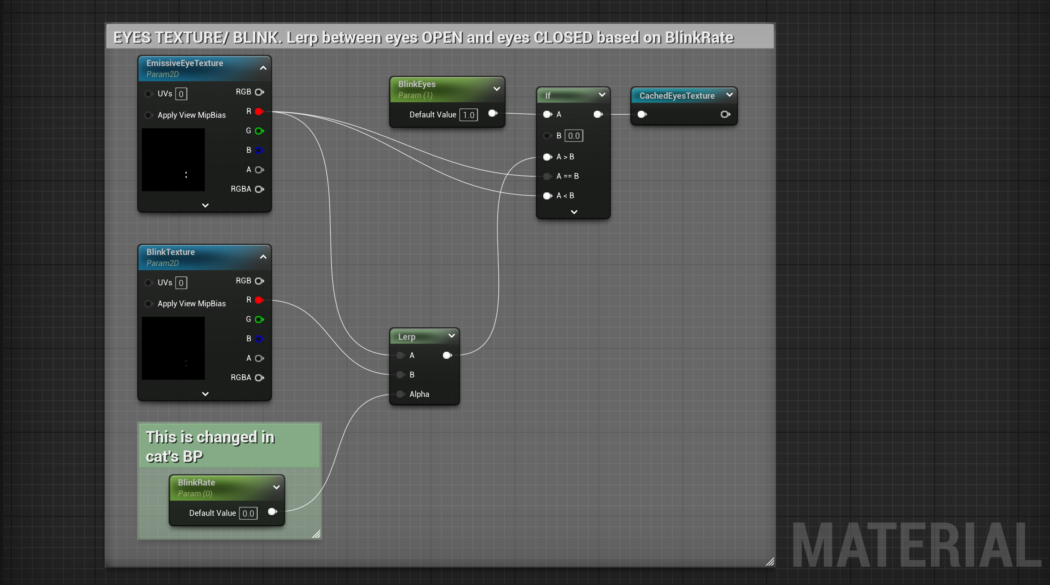Select the If node title
Image resolution: width=1050 pixels, height=585 pixels.
coord(548,95)
